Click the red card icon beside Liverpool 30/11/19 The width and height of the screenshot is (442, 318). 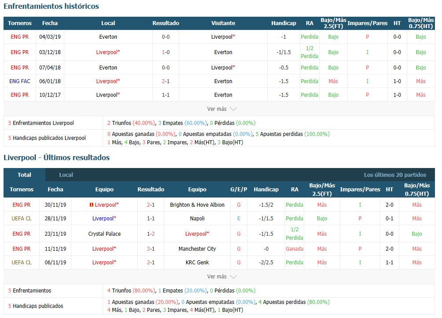(91, 205)
